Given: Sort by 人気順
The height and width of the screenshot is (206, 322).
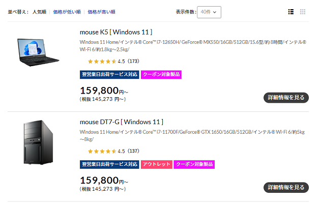Looking at the screenshot, I should (41, 12).
